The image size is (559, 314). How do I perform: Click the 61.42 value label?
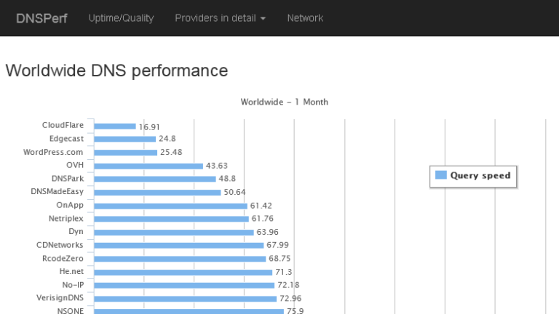[261, 206]
